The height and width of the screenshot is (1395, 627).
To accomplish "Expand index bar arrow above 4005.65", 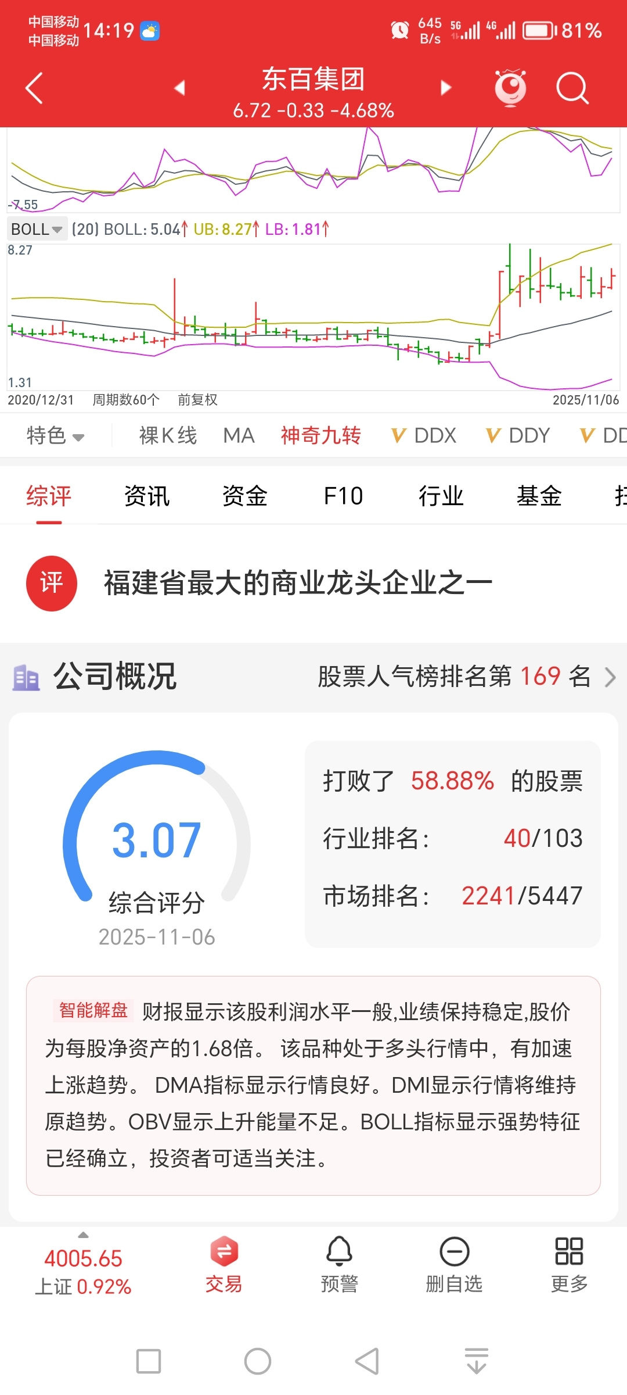I will pos(84,1235).
